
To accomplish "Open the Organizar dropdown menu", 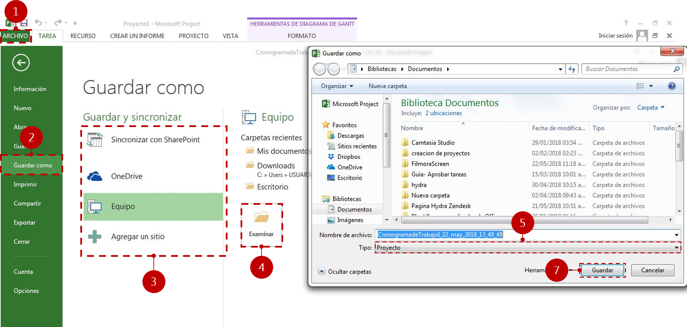I will [x=337, y=86].
